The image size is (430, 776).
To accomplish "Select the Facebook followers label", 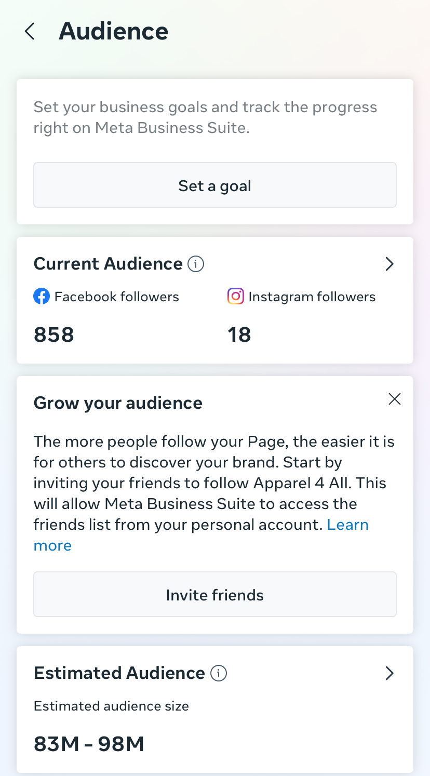I will 117,297.
